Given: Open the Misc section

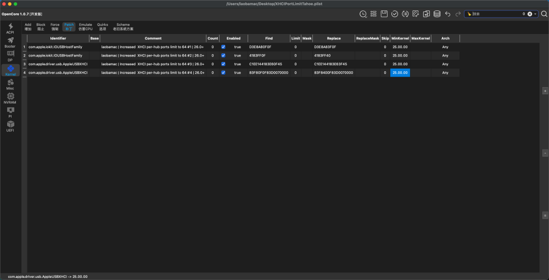Looking at the screenshot, I should point(10,84).
